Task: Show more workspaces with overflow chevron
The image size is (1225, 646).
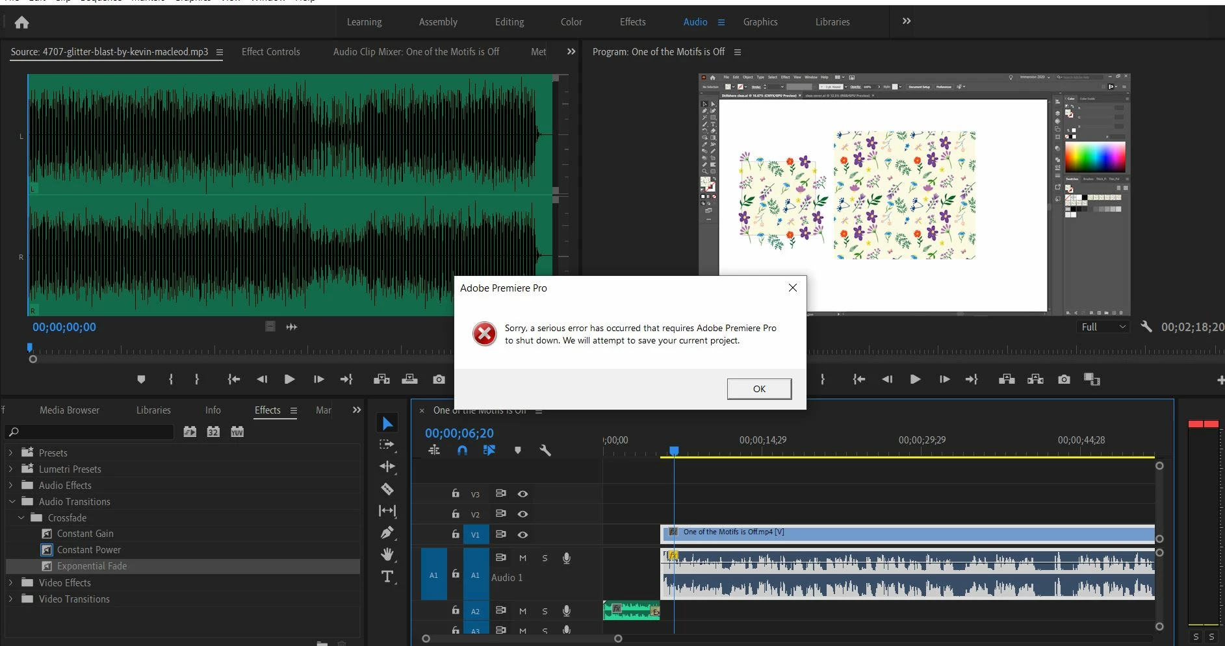Action: (x=907, y=21)
